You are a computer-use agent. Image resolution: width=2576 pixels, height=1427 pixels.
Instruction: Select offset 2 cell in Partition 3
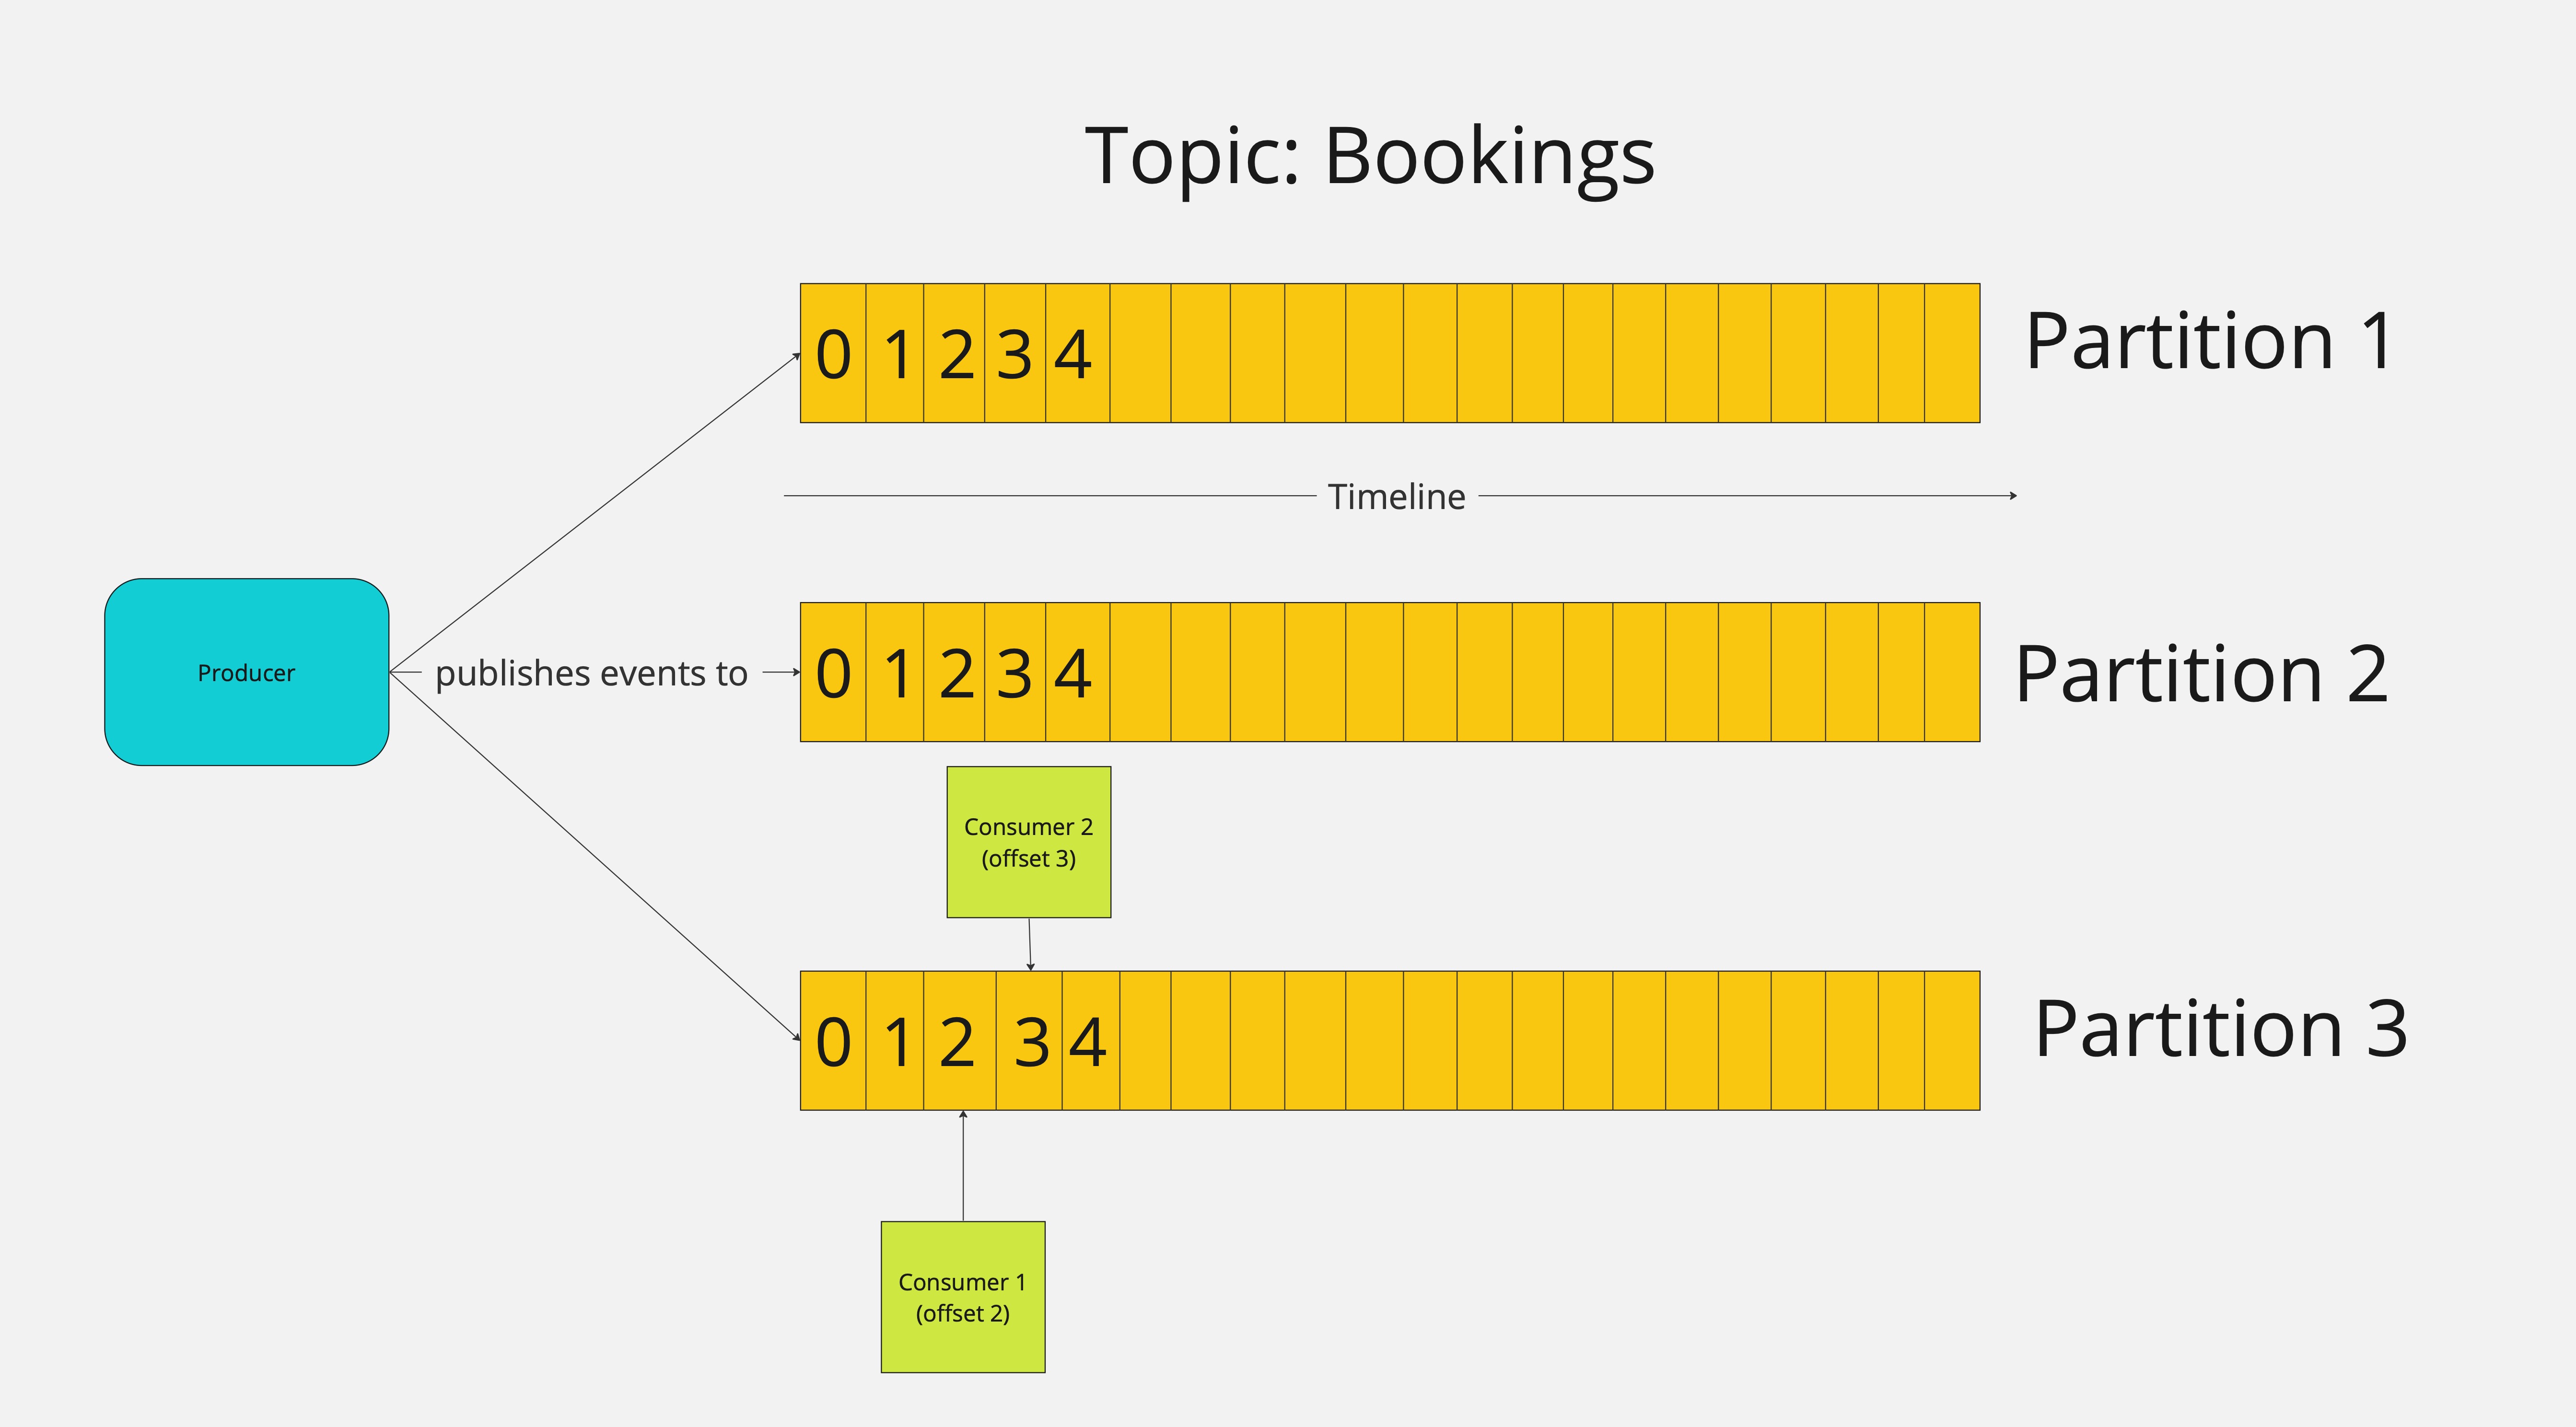point(959,1041)
